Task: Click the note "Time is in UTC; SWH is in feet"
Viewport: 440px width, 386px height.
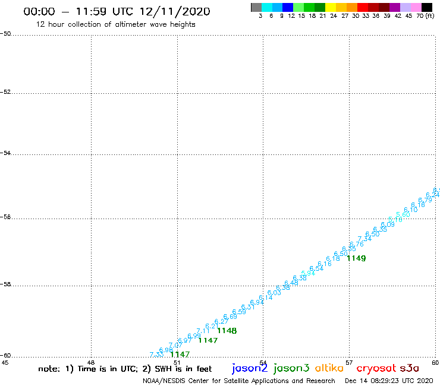Action: 125,369
